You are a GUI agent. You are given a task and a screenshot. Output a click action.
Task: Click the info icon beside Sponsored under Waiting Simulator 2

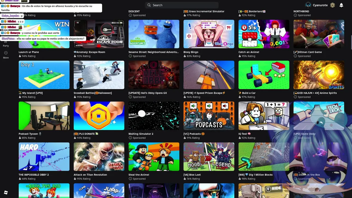tap(130, 138)
